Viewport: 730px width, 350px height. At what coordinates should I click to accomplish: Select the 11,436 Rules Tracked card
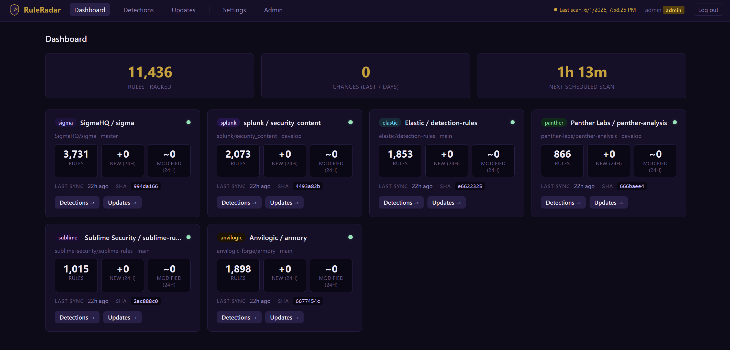(x=150, y=76)
